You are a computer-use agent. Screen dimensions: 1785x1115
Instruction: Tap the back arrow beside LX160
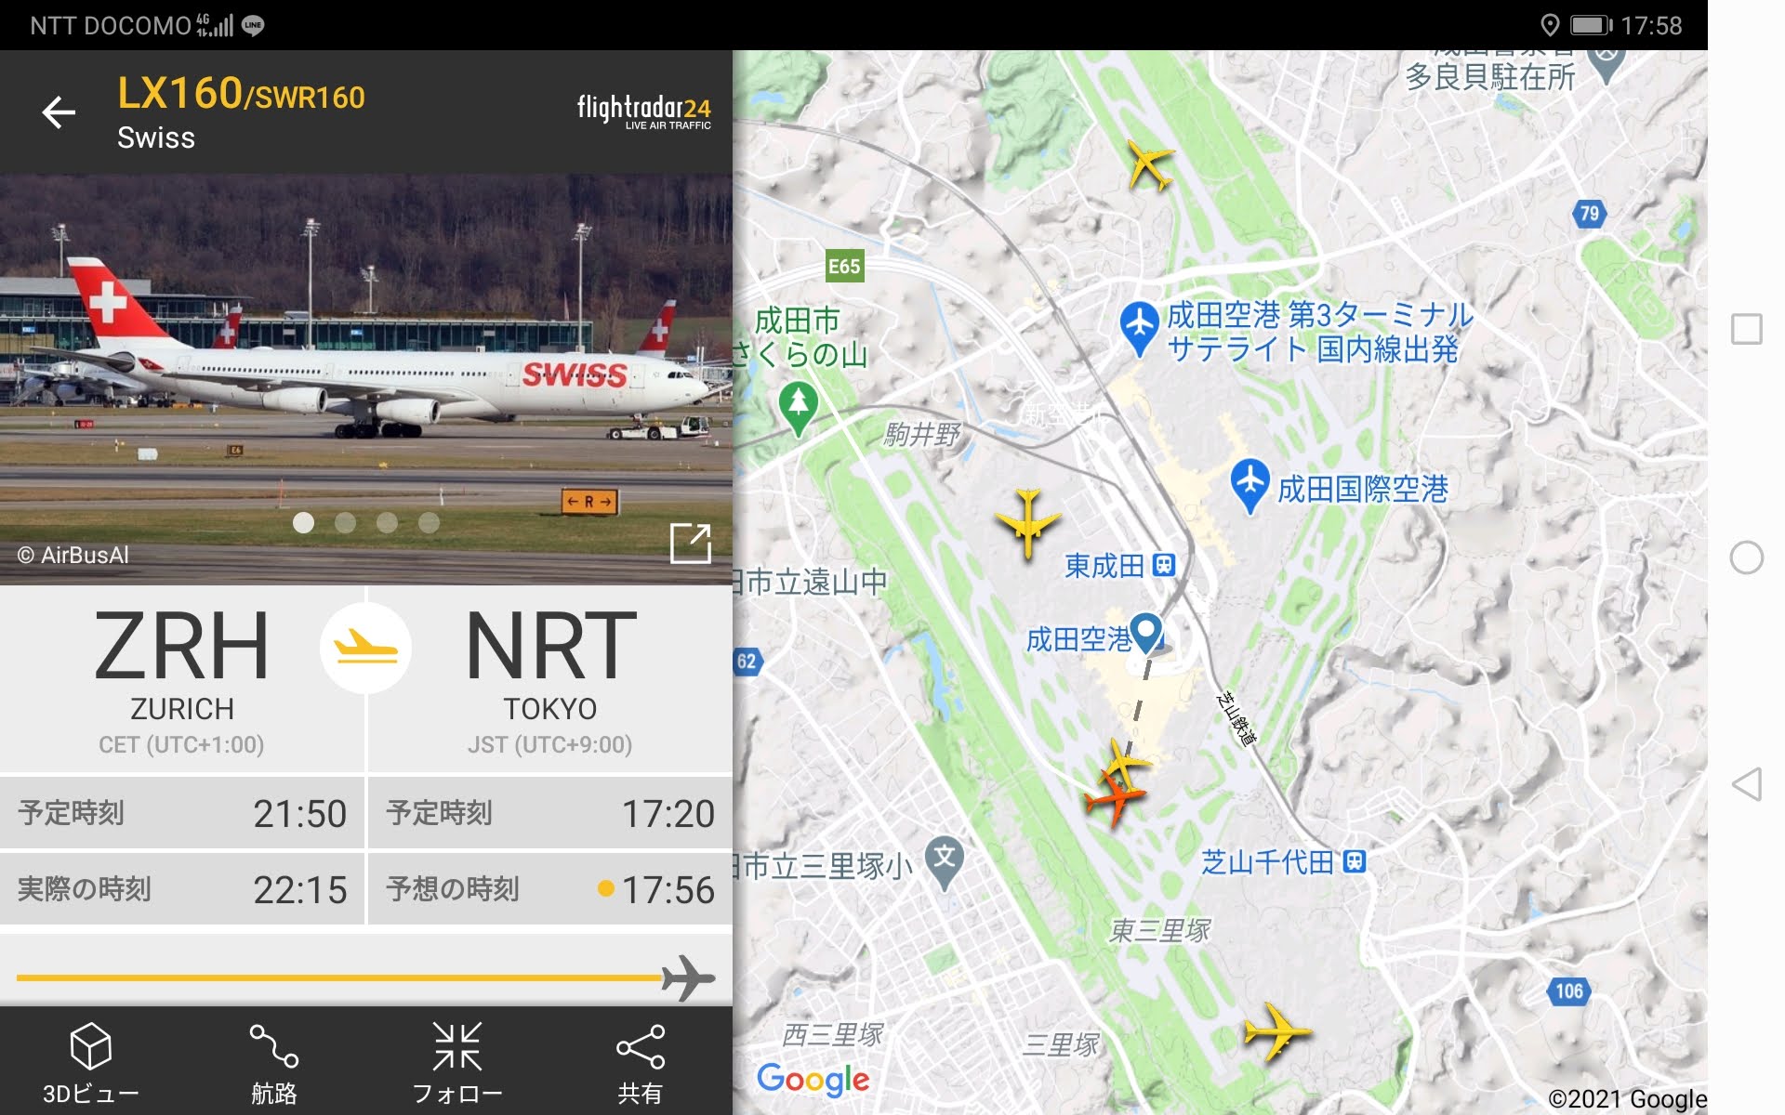pos(59,112)
